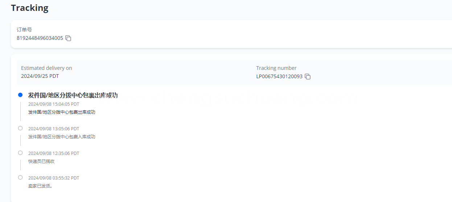Click the 2024/09/08 13:05:06 PDT timestamp
Screen dimensions: 452x202
(x=54, y=129)
